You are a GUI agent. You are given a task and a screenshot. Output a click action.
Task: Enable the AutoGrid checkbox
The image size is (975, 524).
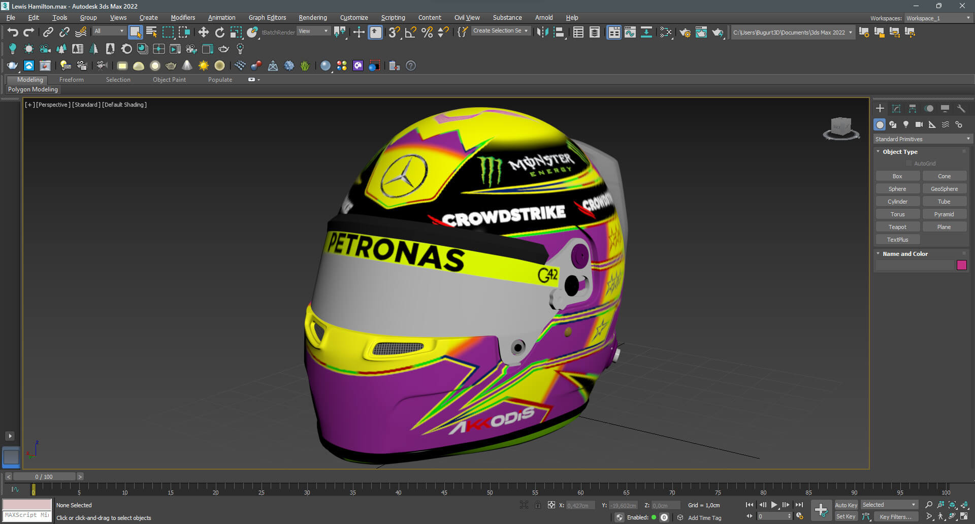pos(909,163)
